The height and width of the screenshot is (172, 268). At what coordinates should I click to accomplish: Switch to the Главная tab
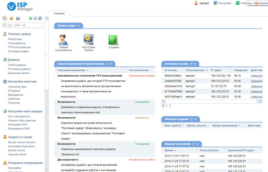coord(59,13)
